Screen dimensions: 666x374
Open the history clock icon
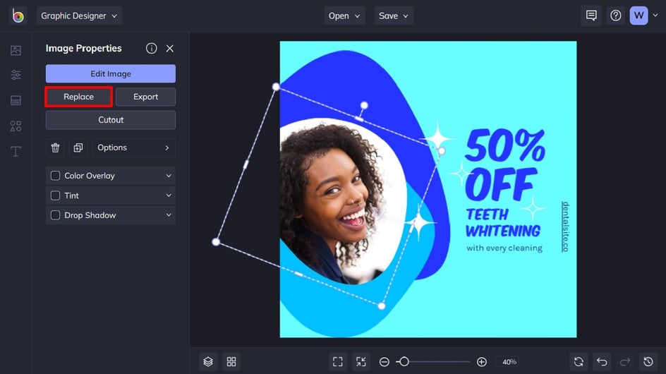point(648,362)
